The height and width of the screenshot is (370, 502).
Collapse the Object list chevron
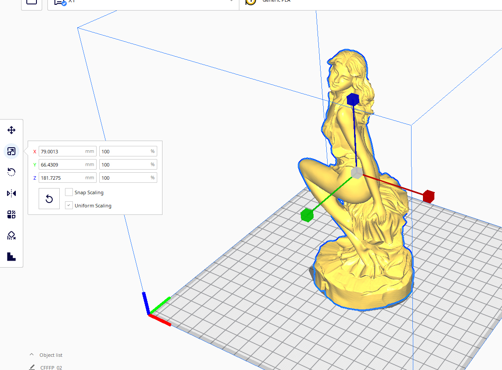pyautogui.click(x=31, y=355)
